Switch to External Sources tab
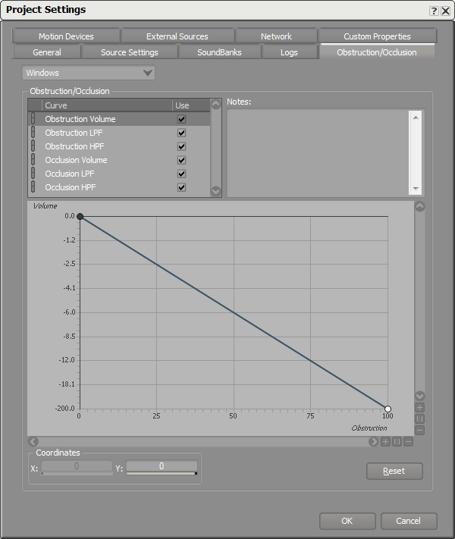Screen dimensions: 455x539 [177, 36]
